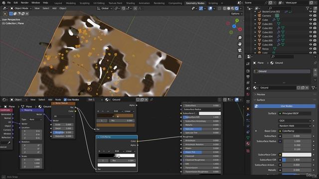Image resolution: width=319 pixels, height=179 pixels.
Task: Toggle X-ray mode in viewport header
Action: pyautogui.click(x=219, y=8)
